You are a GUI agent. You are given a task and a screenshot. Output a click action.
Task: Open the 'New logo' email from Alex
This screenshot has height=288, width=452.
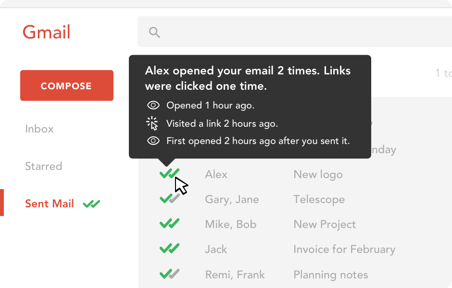(318, 174)
